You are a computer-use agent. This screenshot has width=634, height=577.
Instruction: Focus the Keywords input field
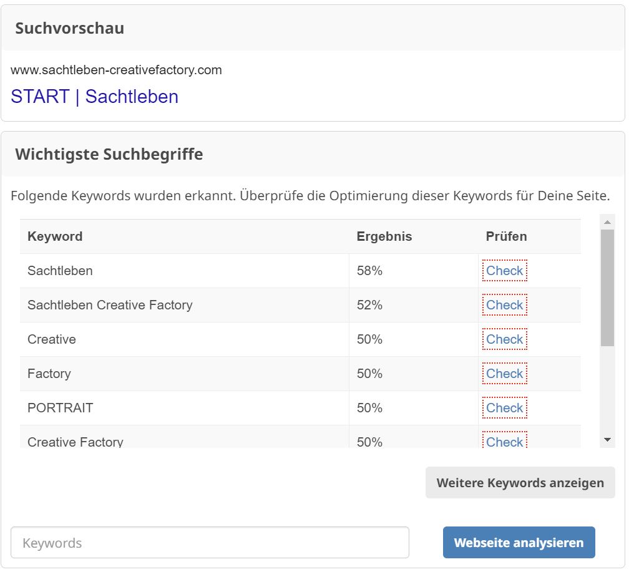pos(210,543)
